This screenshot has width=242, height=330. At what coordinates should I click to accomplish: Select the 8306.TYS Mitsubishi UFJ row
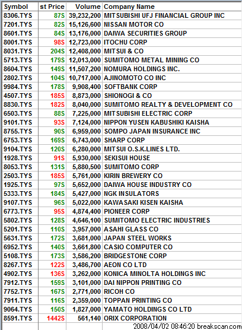tap(122, 15)
